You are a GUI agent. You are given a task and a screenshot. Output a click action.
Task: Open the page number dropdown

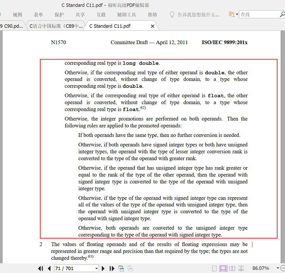click(x=96, y=268)
